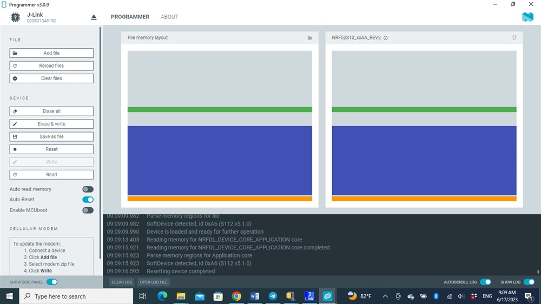The image size is (541, 304).
Task: Click the J-Link chip device icon
Action: tap(15, 17)
